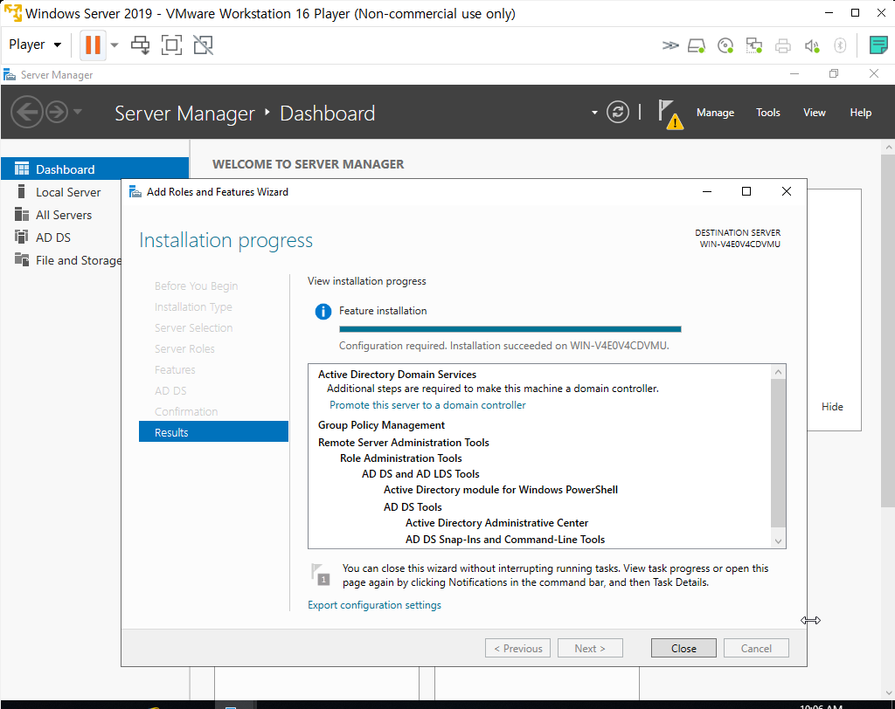Open AD DS in the sidebar
Image resolution: width=895 pixels, height=709 pixels.
53,237
